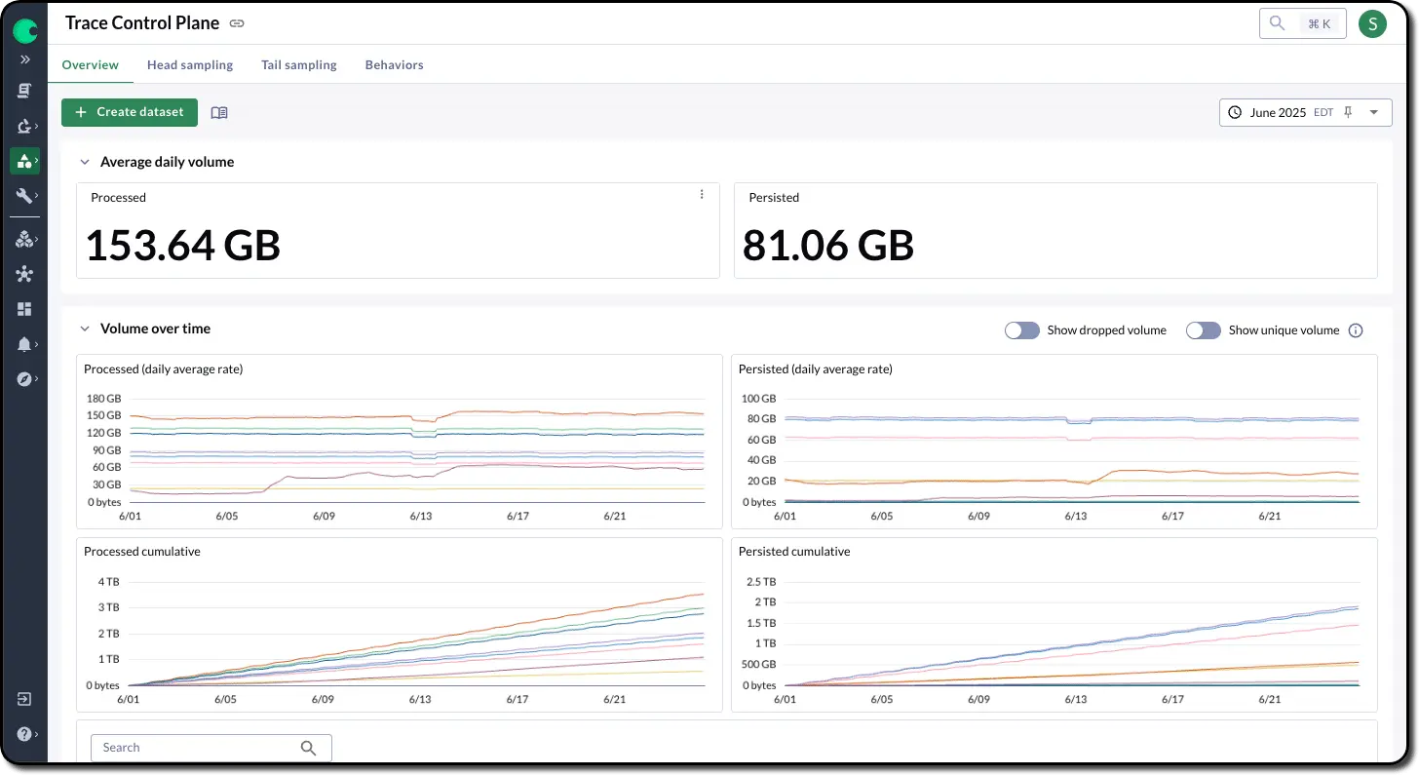1419x775 pixels.
Task: Click the info icon next to unique volume
Action: click(x=1356, y=330)
